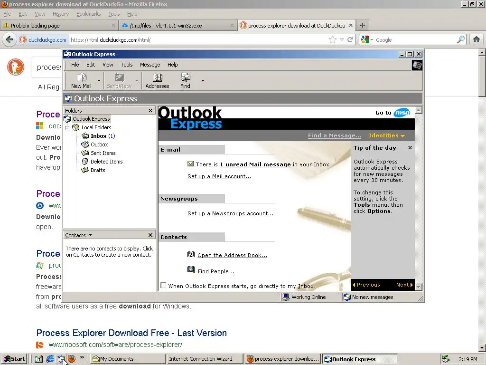Open Outlook Express Edit menu

point(91,65)
